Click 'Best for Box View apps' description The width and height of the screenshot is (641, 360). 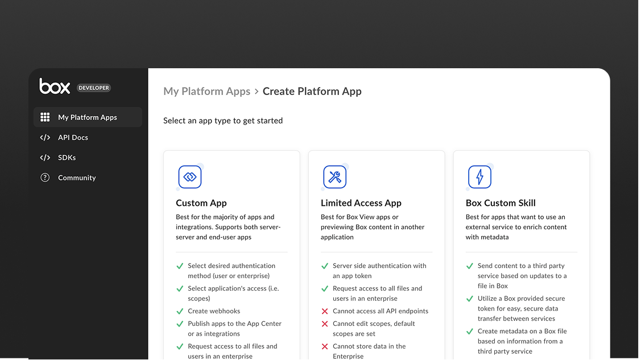tap(373, 227)
